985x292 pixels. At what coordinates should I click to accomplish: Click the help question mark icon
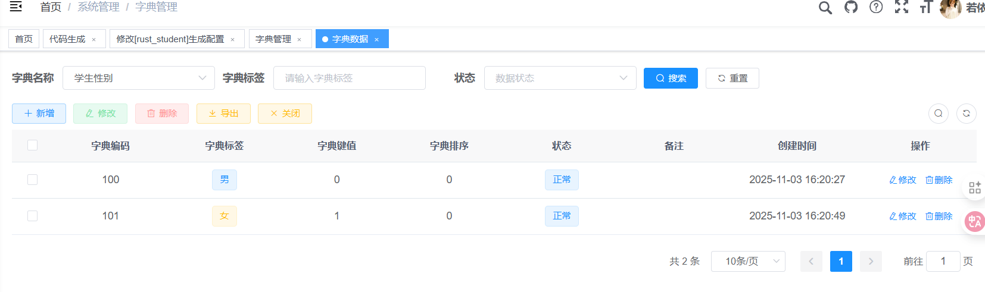point(876,7)
